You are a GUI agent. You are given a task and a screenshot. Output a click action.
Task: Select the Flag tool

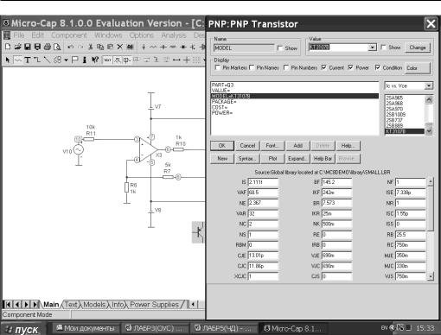[75, 60]
